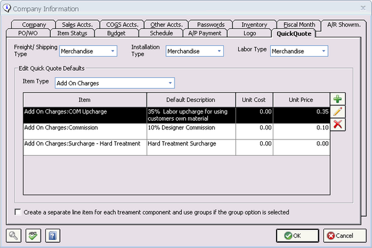Click the magnifying glass search icon
The width and height of the screenshot is (372, 248).
click(13, 235)
